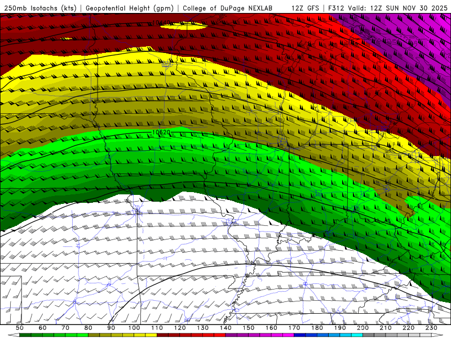Click the 140 value on the legend scale
This screenshot has height=338, width=451.
point(226,328)
